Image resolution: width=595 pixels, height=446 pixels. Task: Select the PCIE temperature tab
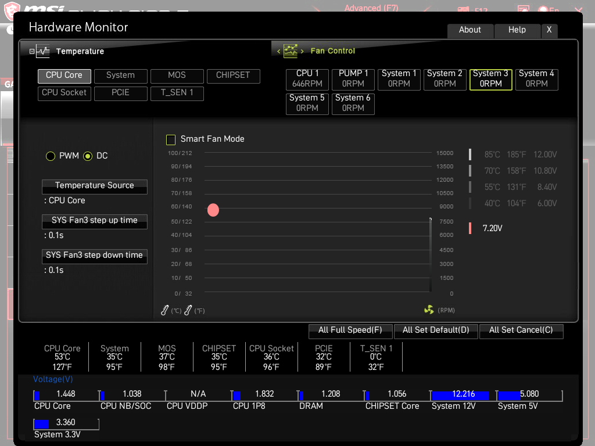tap(121, 93)
